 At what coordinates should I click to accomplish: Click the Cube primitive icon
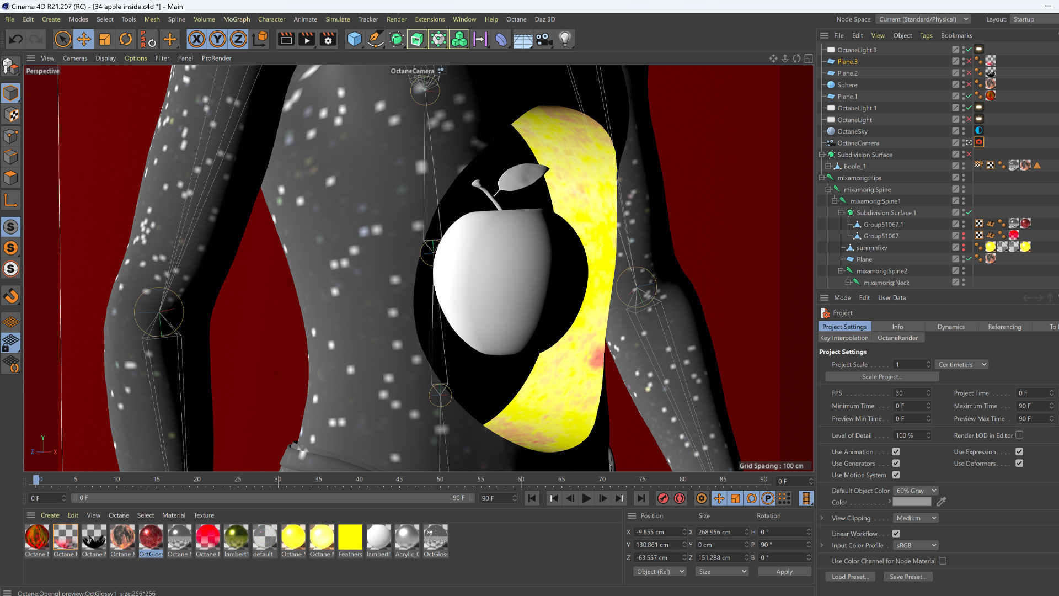(354, 39)
